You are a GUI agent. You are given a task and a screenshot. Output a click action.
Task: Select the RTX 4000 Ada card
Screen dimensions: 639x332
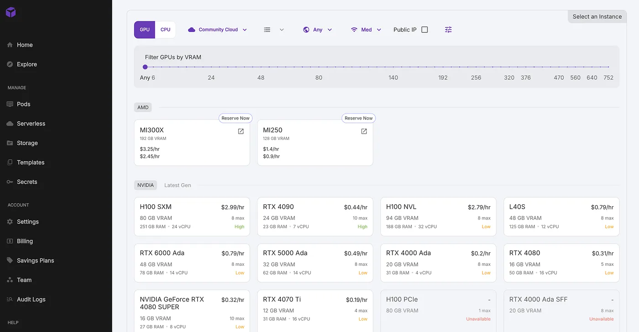(x=438, y=263)
